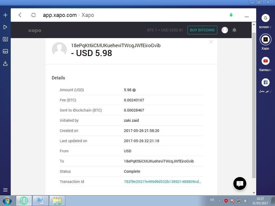Open the hamburger menu at sidebar bottom
The image size is (275, 206).
[x=5, y=190]
